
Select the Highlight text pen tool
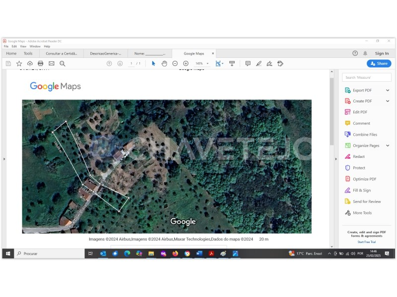pyautogui.click(x=259, y=63)
